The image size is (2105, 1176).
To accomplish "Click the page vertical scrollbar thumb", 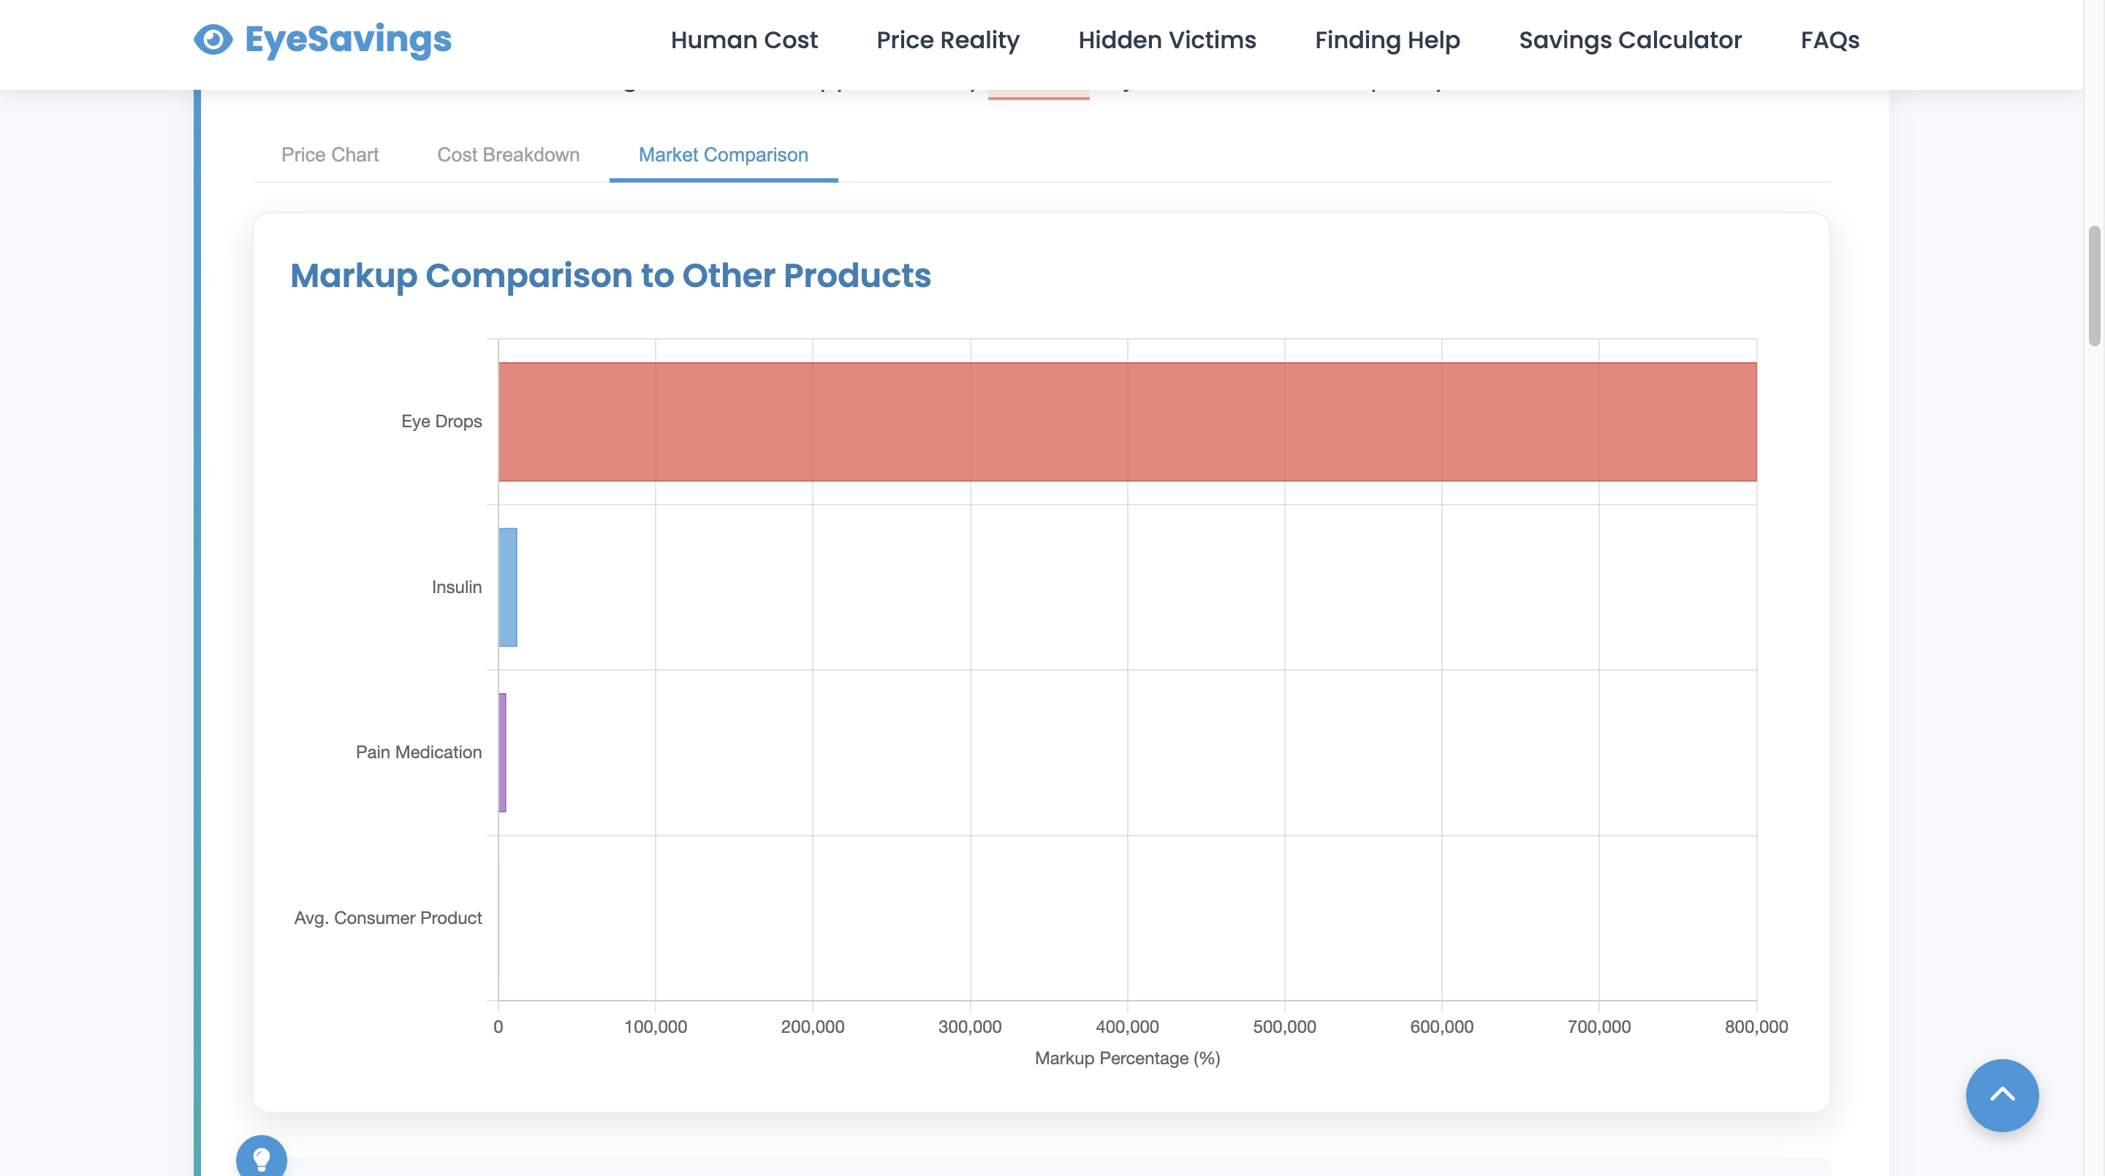I will pos(2094,286).
